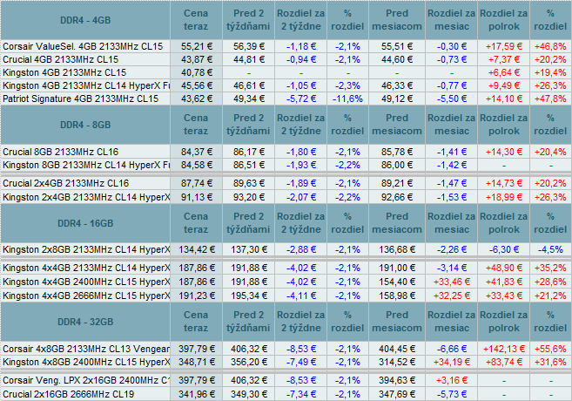572x401 pixels.
Task: Select Cena teraz header in DDR4 - 4GB section
Action: click(x=196, y=20)
